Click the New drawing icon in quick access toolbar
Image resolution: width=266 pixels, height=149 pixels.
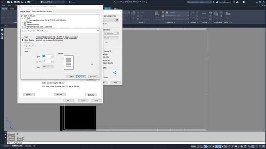tap(8, 2)
